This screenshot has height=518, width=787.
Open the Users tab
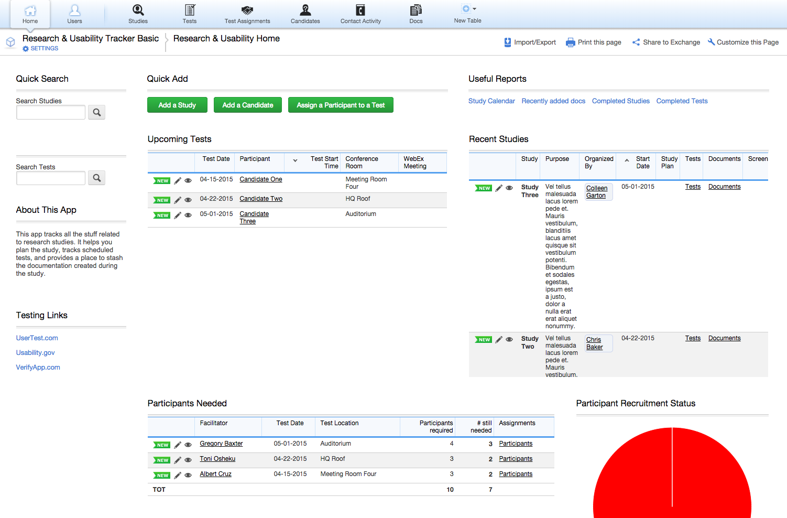74,14
